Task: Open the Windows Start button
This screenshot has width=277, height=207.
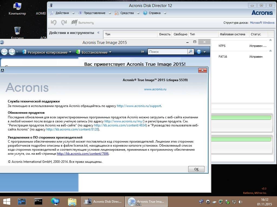Action: pos(7,202)
